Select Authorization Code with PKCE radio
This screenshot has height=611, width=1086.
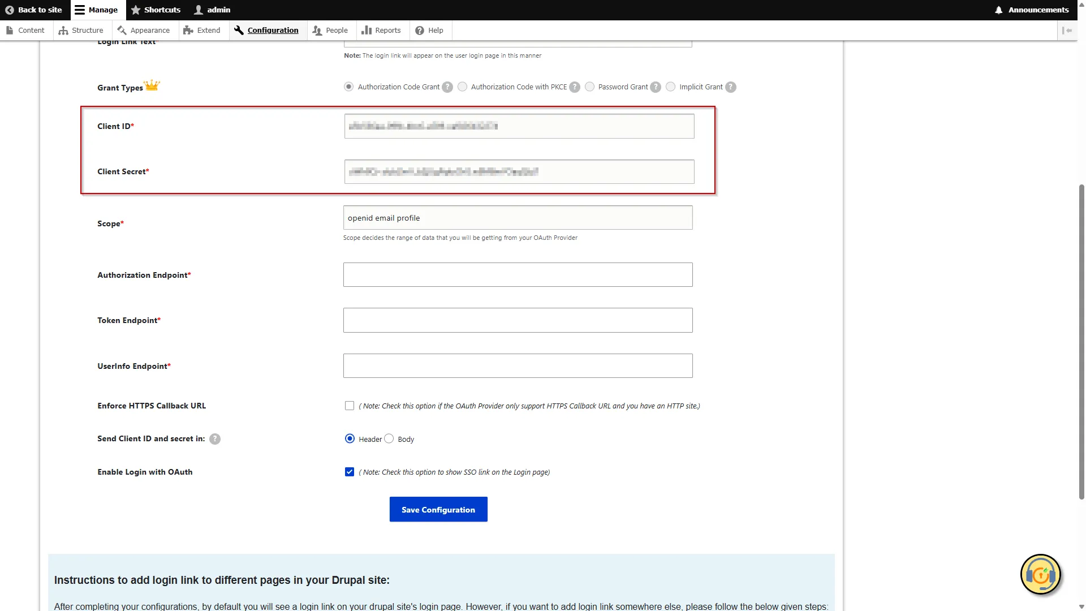click(462, 87)
